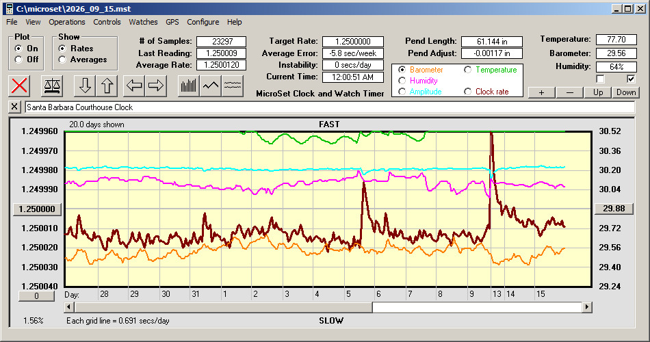
Task: Click the left arrow toolbar icon
Action: [x=134, y=85]
